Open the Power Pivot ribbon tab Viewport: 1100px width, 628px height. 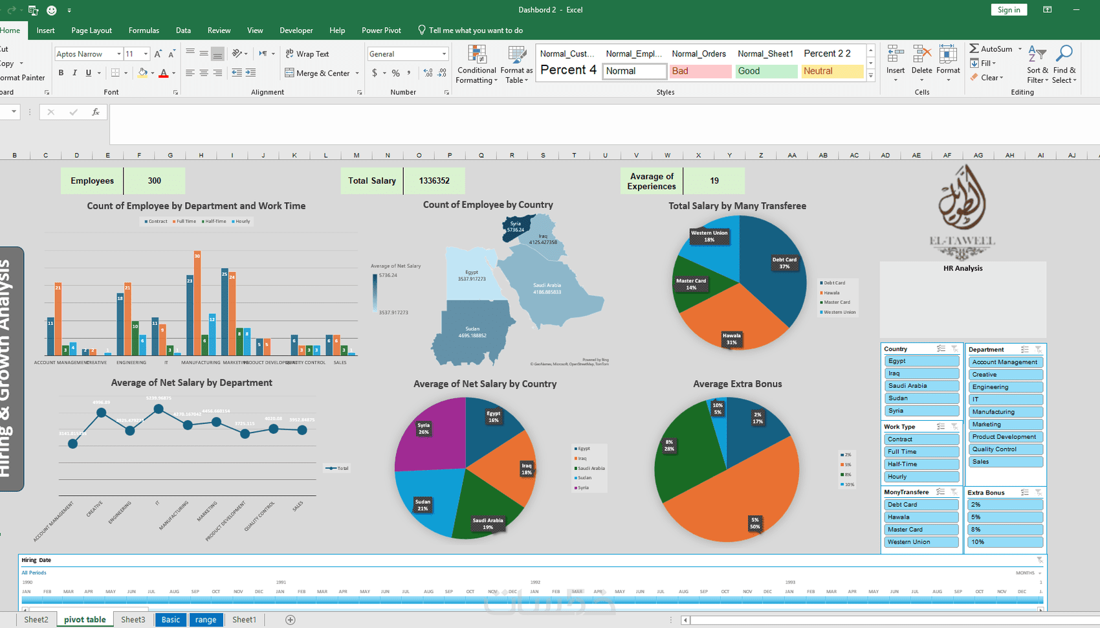point(381,30)
